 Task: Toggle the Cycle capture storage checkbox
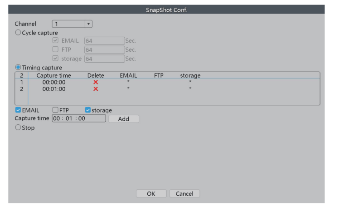(55, 58)
